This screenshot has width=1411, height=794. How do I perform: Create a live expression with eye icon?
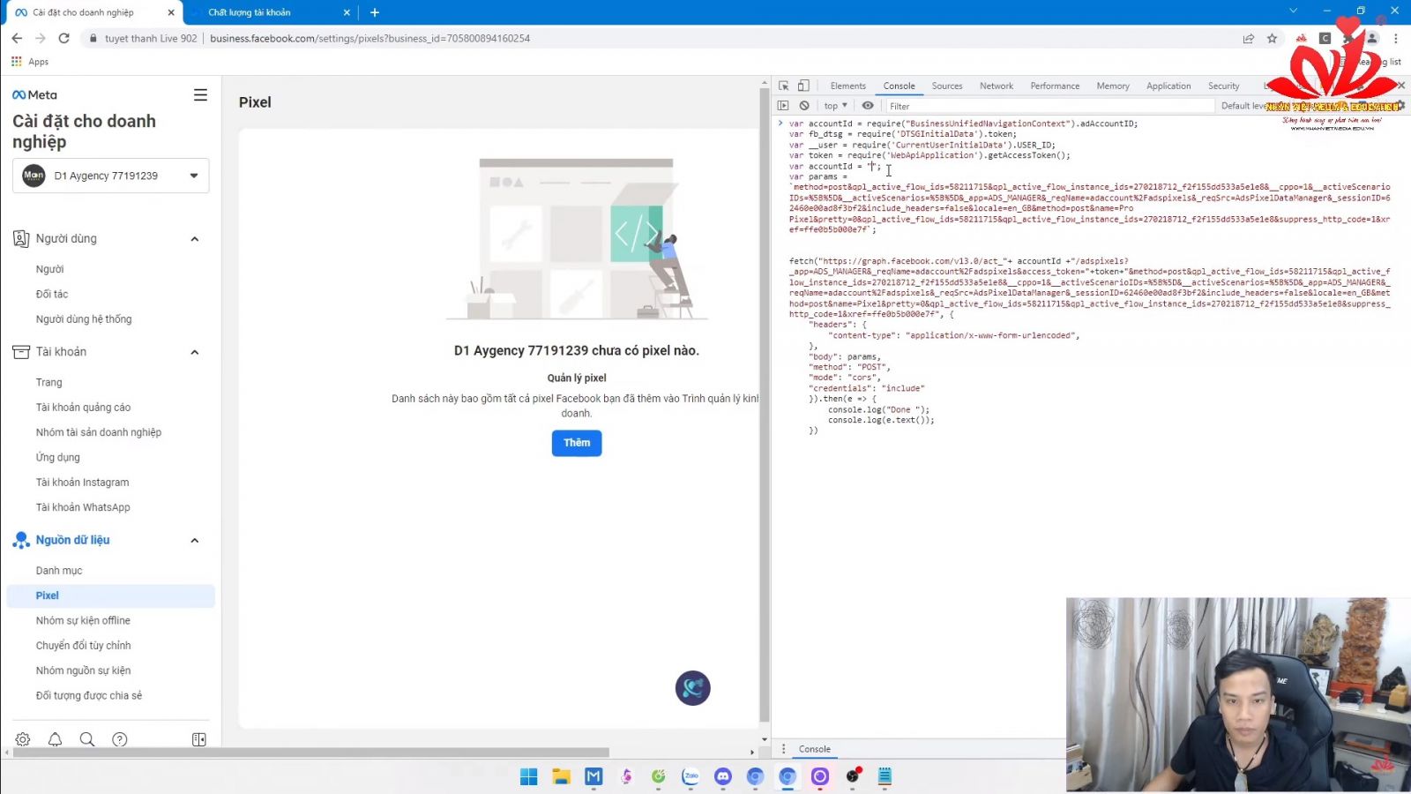pos(868,105)
